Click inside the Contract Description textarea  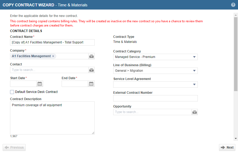point(52,118)
